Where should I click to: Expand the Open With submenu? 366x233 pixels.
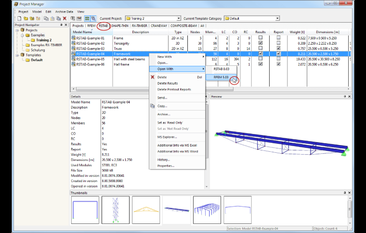177,69
